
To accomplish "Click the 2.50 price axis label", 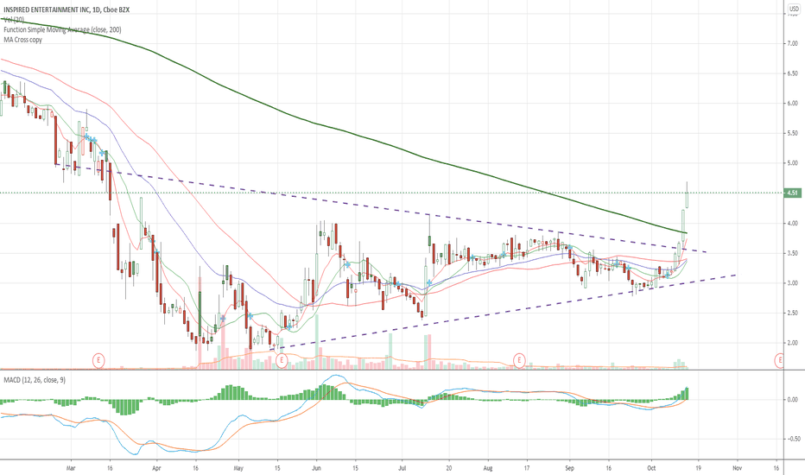I will pyautogui.click(x=792, y=313).
